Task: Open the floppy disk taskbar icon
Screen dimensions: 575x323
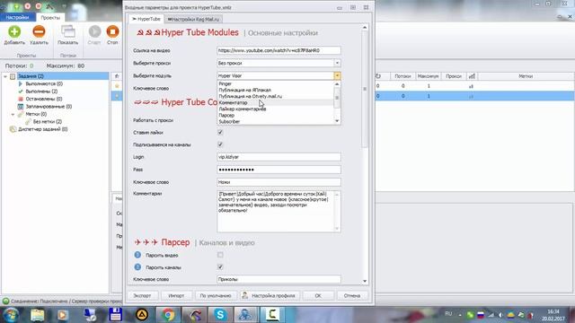Action: pos(116,315)
